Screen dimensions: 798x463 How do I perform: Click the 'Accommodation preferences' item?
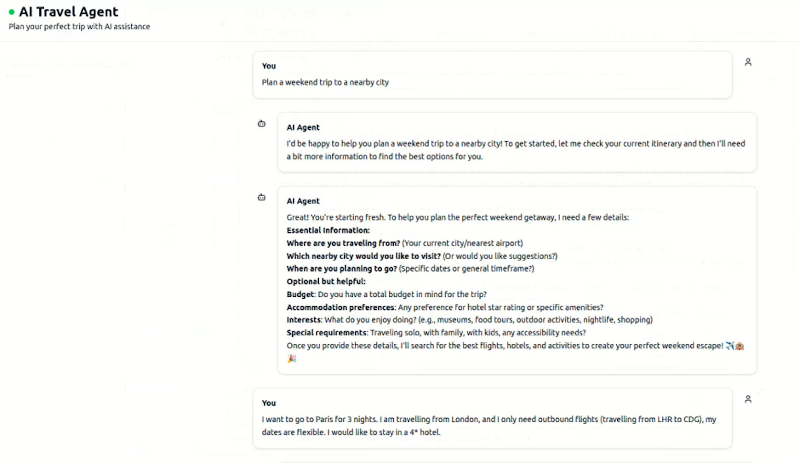341,307
